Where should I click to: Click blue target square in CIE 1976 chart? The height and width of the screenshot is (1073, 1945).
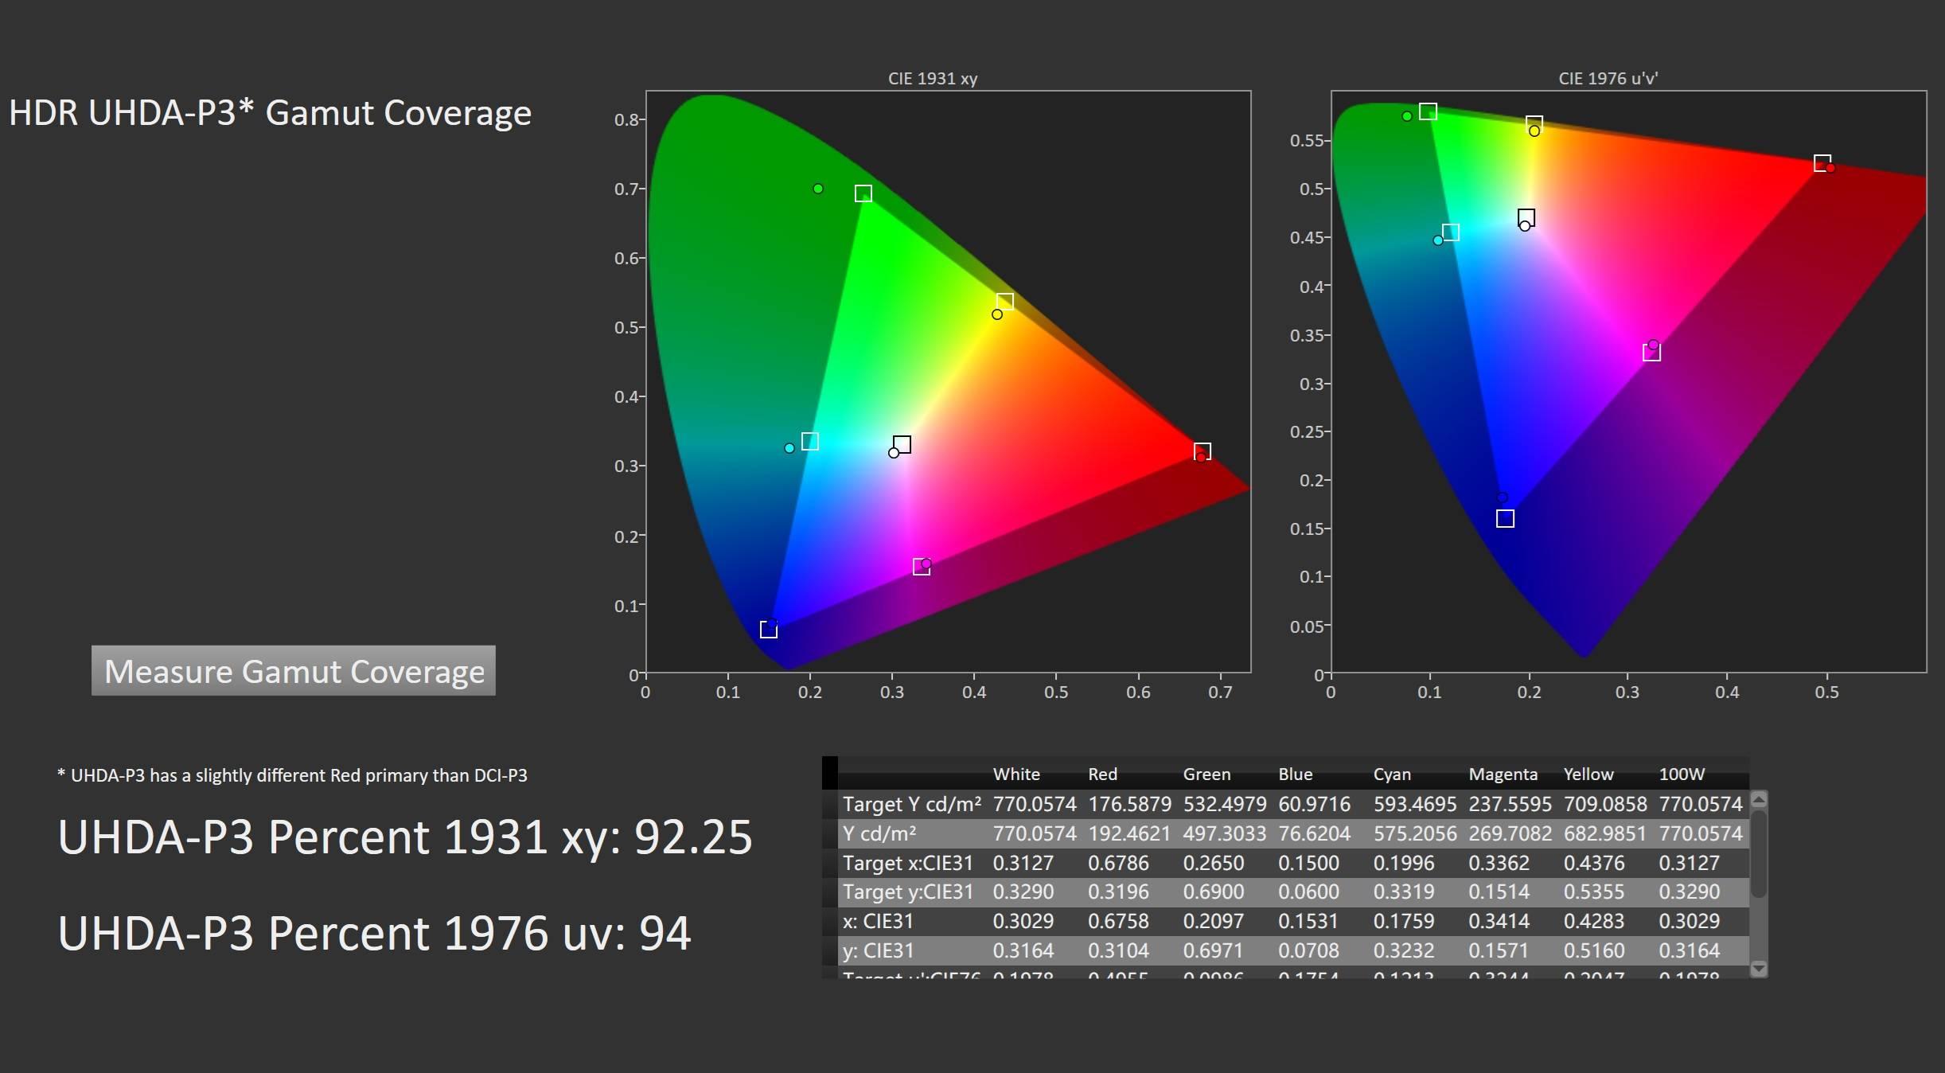(x=1505, y=519)
